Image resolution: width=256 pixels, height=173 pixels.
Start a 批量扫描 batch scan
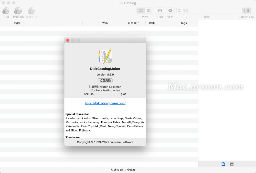pyautogui.click(x=18, y=11)
